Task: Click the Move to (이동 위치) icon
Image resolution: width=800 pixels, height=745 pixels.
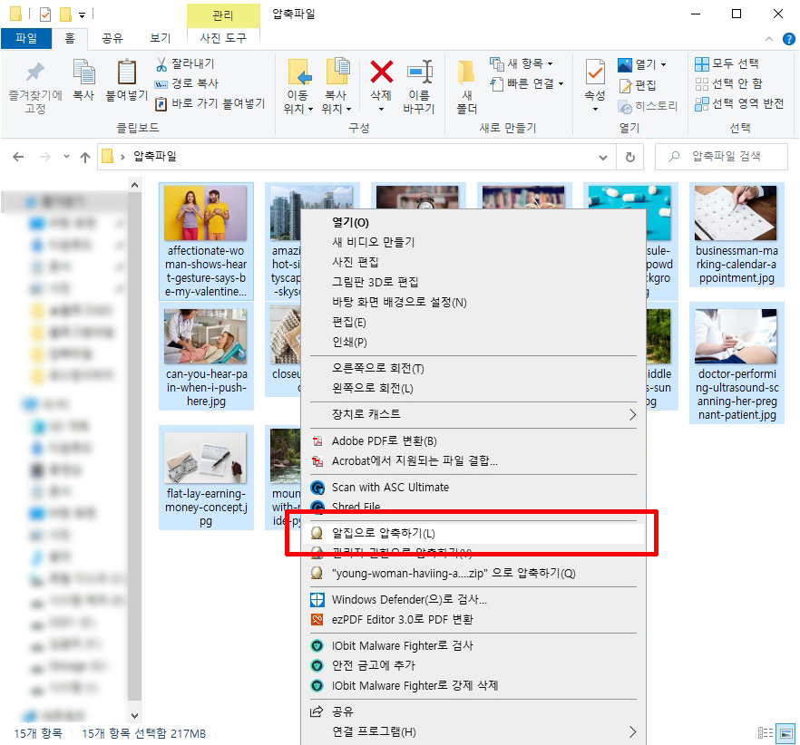Action: click(x=299, y=82)
